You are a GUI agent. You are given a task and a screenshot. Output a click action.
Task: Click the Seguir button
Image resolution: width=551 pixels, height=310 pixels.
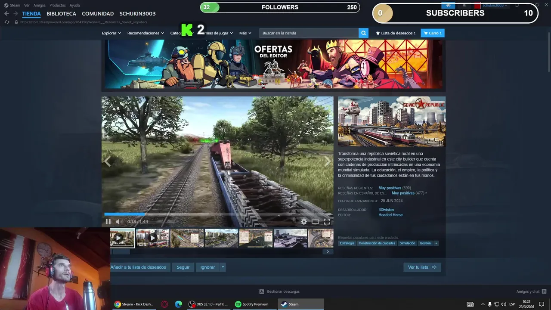click(183, 267)
